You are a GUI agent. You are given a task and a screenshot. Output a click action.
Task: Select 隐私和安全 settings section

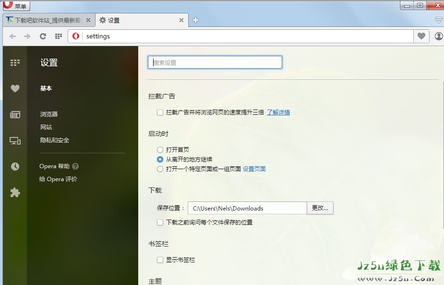(x=54, y=140)
